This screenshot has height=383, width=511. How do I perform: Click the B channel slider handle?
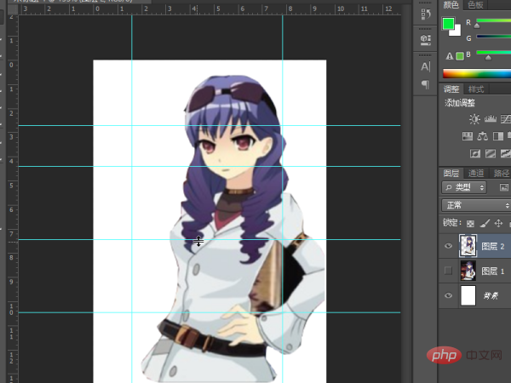coord(488,58)
